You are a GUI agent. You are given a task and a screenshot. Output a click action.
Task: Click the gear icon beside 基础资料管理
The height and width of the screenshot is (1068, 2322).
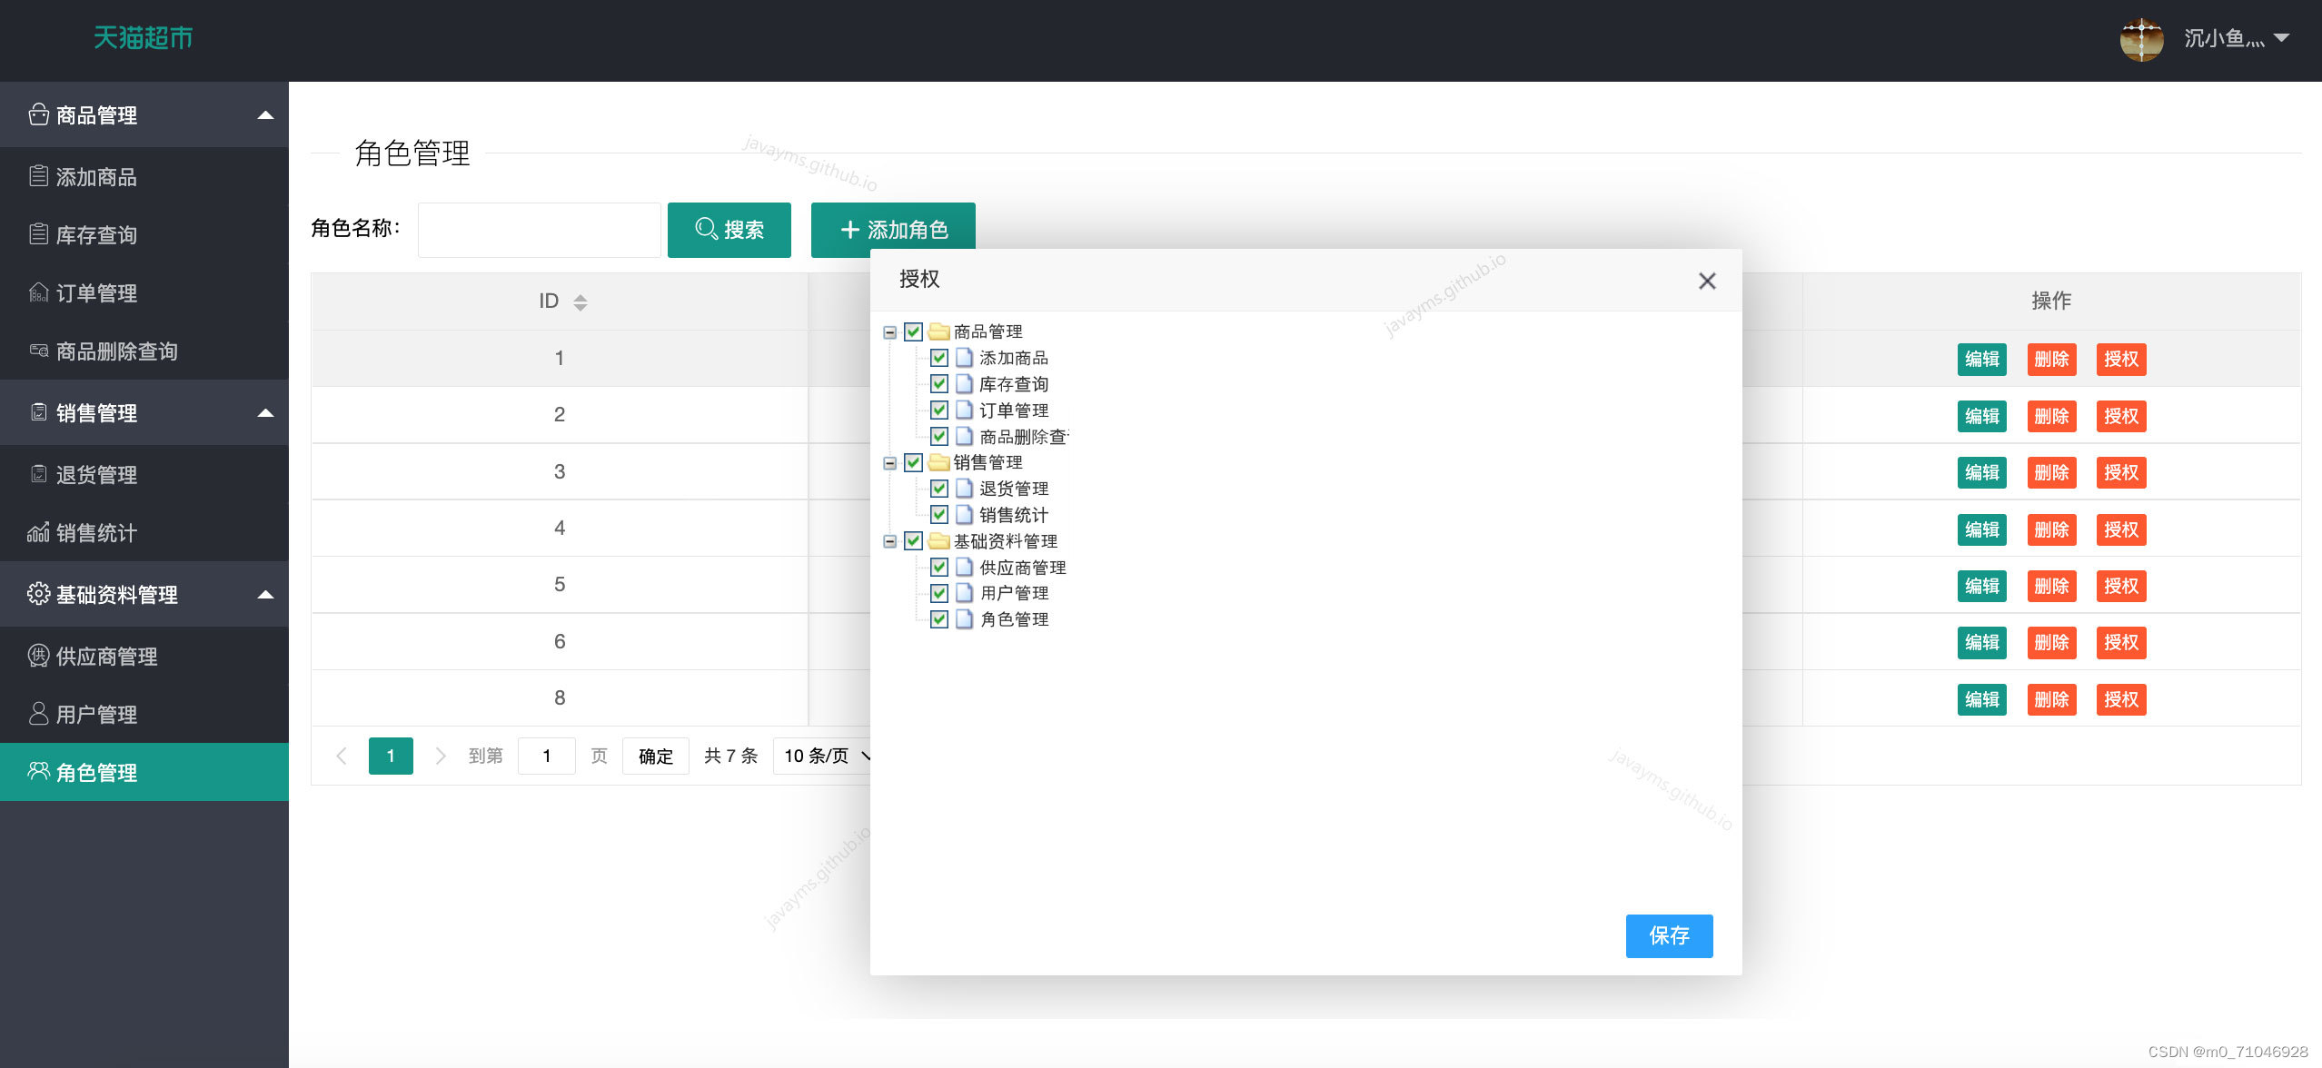pyautogui.click(x=38, y=594)
